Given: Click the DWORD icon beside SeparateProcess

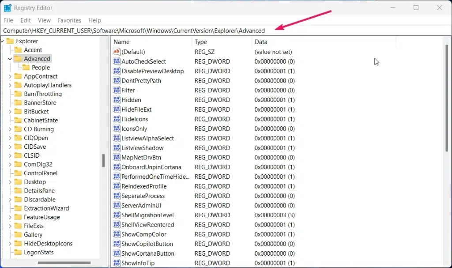Looking at the screenshot, I should click(117, 196).
